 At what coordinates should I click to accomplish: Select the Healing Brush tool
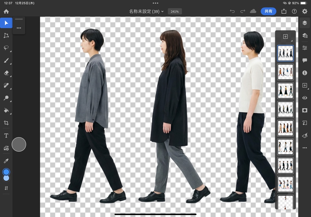[x=6, y=85]
